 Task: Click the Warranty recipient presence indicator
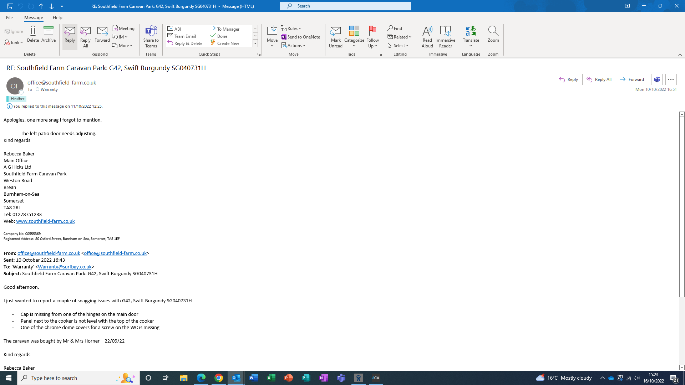(37, 89)
